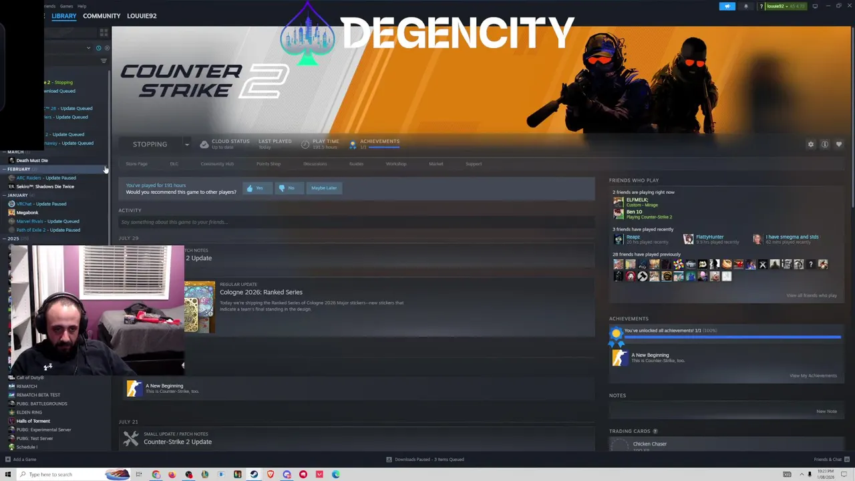This screenshot has width=855, height=481.
Task: Click trading cards help question icon
Action: (x=655, y=432)
